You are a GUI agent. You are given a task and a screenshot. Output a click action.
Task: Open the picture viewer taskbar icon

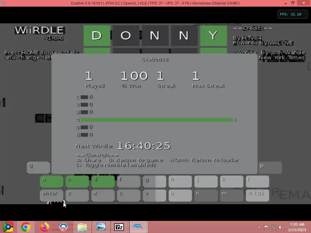[x=101, y=227]
